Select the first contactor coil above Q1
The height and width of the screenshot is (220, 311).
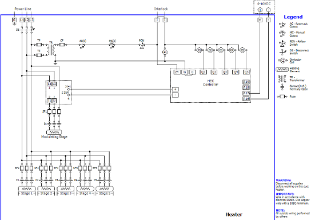click(200, 50)
